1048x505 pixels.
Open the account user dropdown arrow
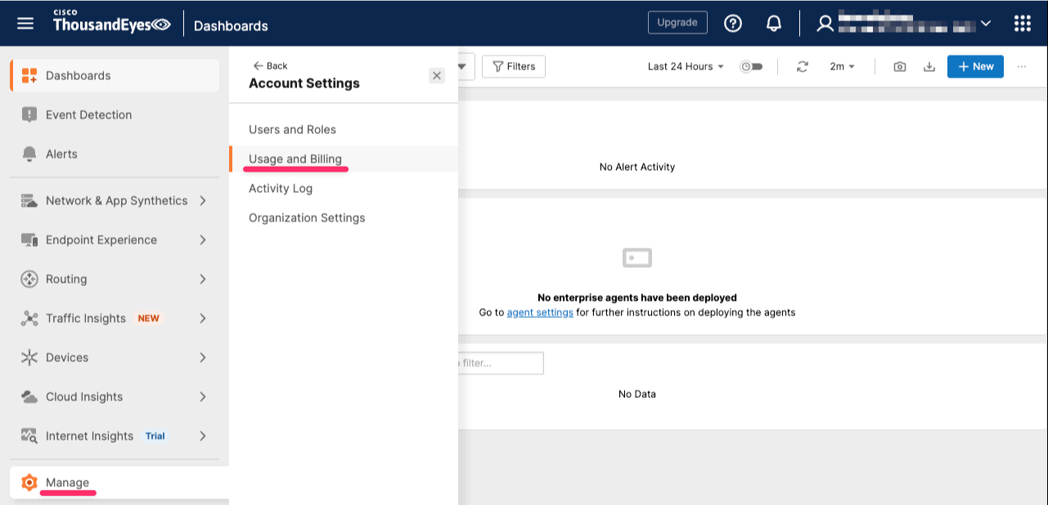(986, 24)
